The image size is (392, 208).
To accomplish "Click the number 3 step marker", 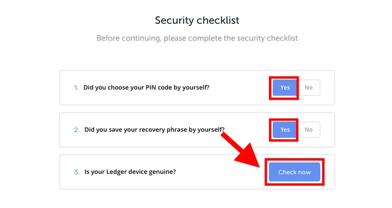I will (77, 172).
